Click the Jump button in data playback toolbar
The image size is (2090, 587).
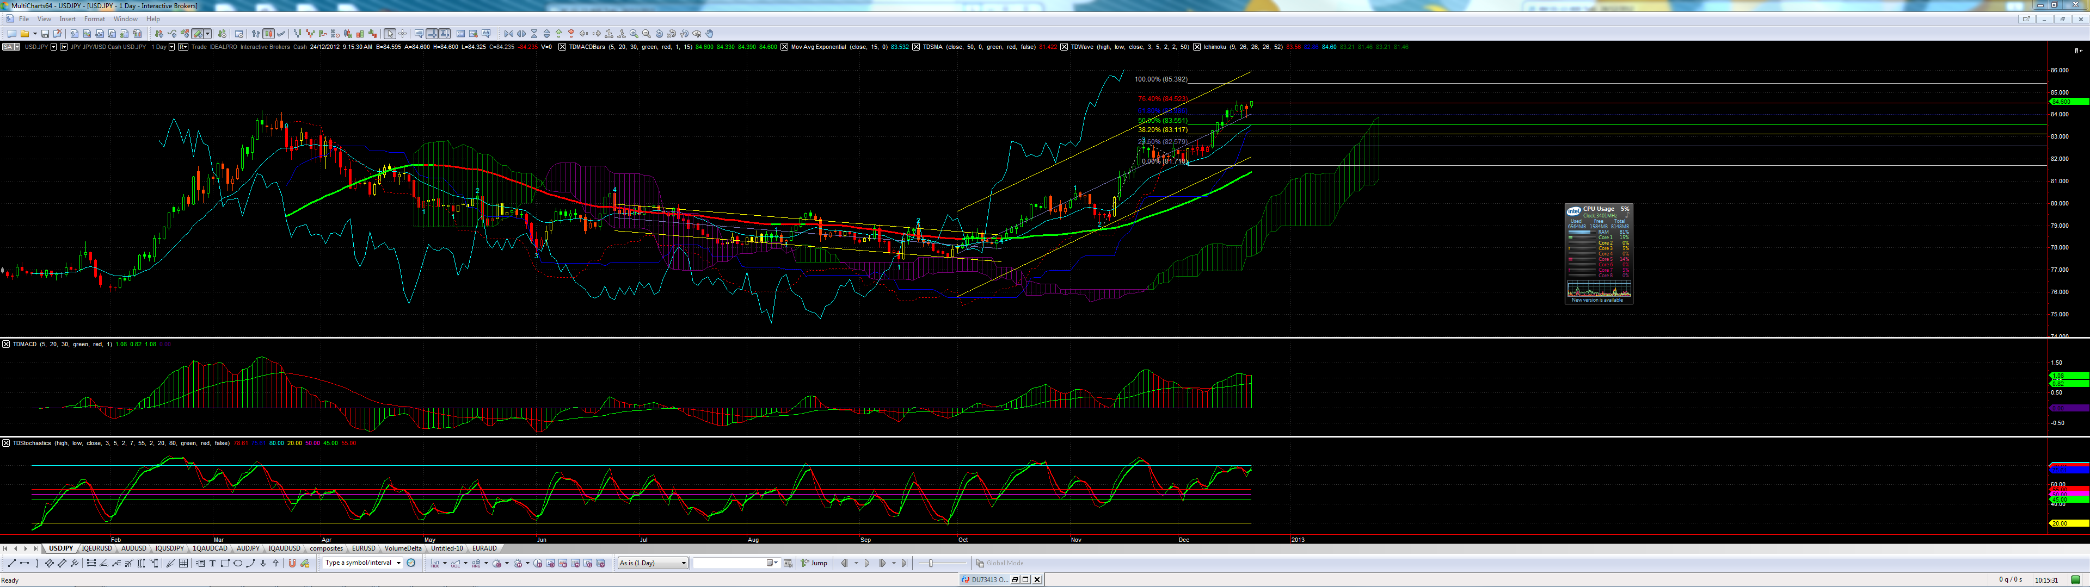click(815, 563)
